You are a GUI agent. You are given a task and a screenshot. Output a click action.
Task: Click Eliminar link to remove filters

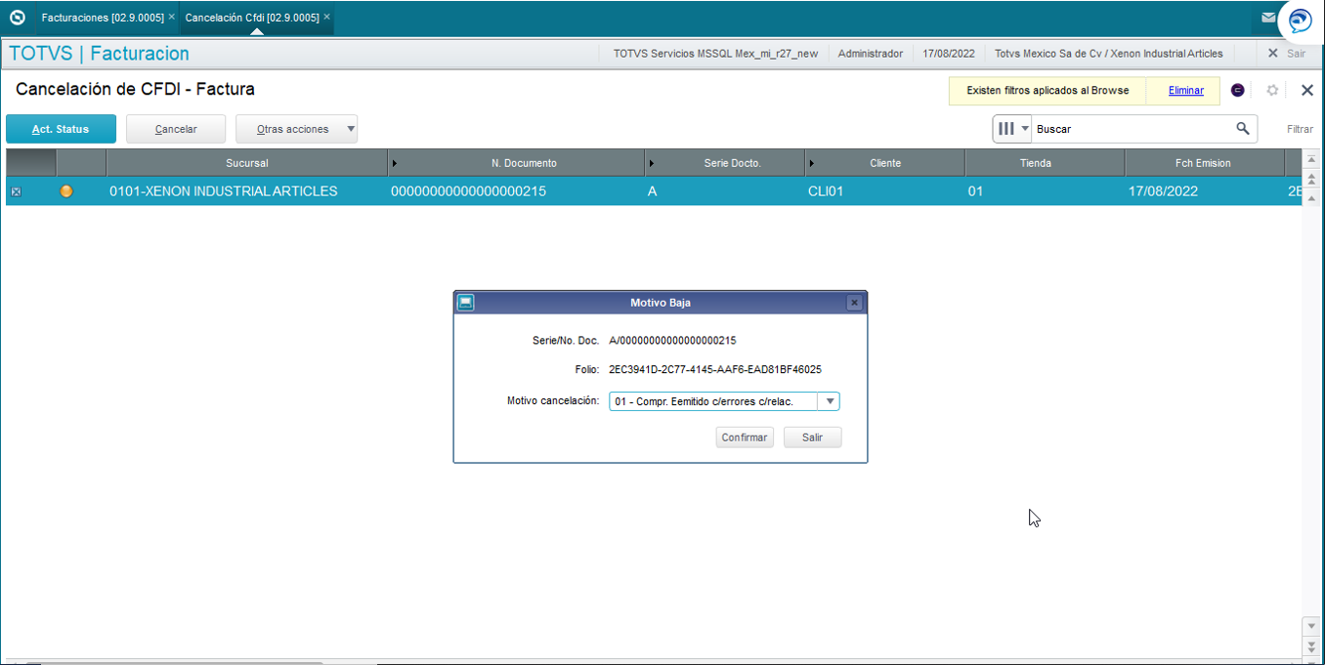click(1186, 91)
